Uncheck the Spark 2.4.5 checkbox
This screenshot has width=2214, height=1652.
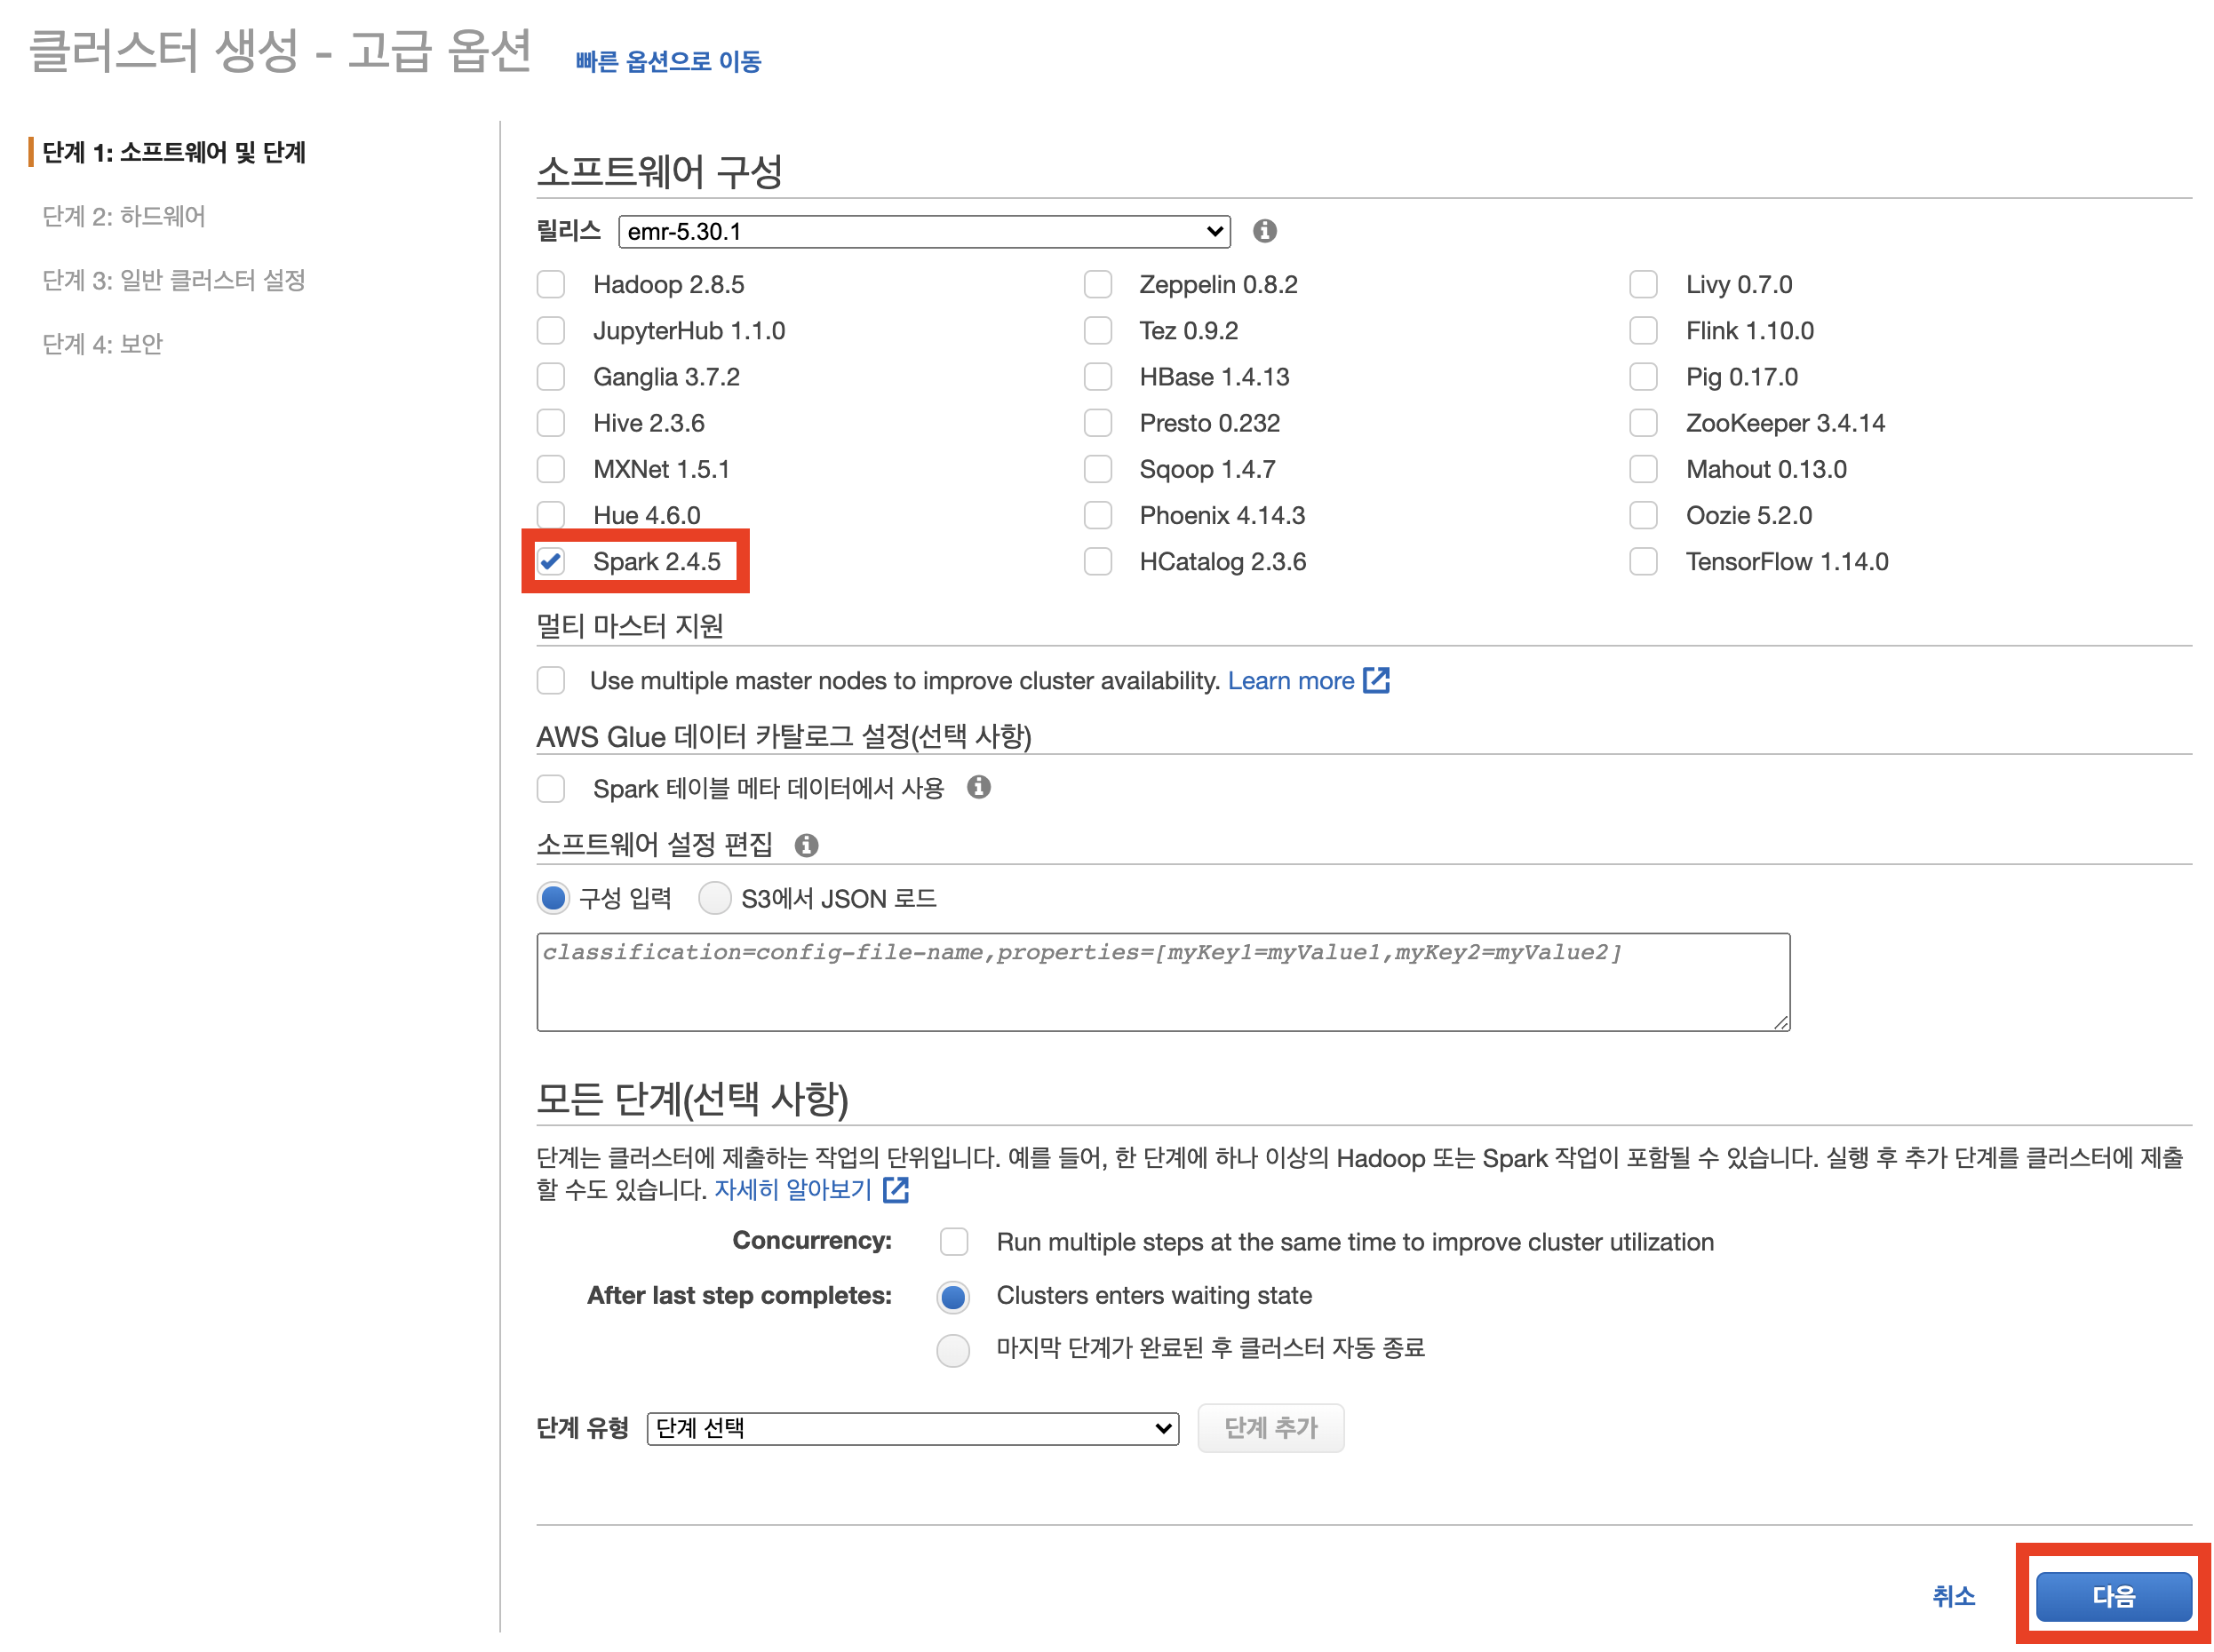tap(551, 561)
